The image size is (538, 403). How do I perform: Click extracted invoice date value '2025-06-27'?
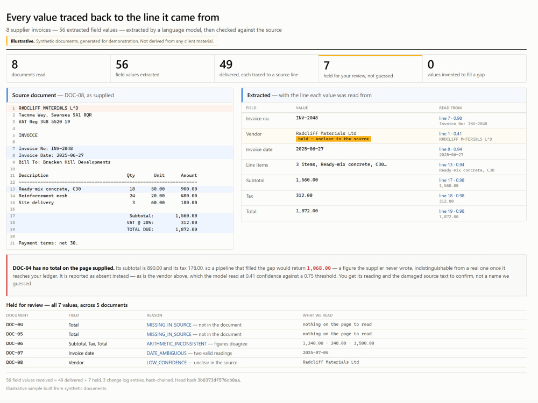click(309, 149)
